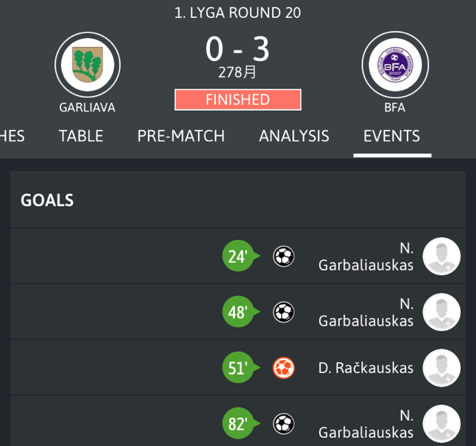Open the GARLIAVA team name link
476x446 pixels.
tap(87, 107)
